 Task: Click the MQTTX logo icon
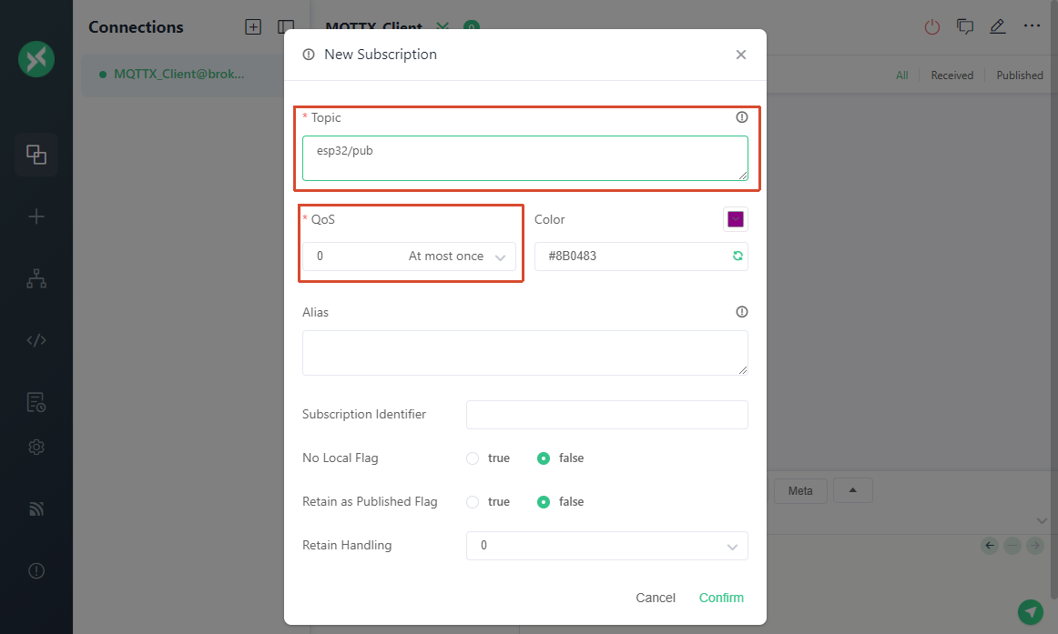[36, 58]
